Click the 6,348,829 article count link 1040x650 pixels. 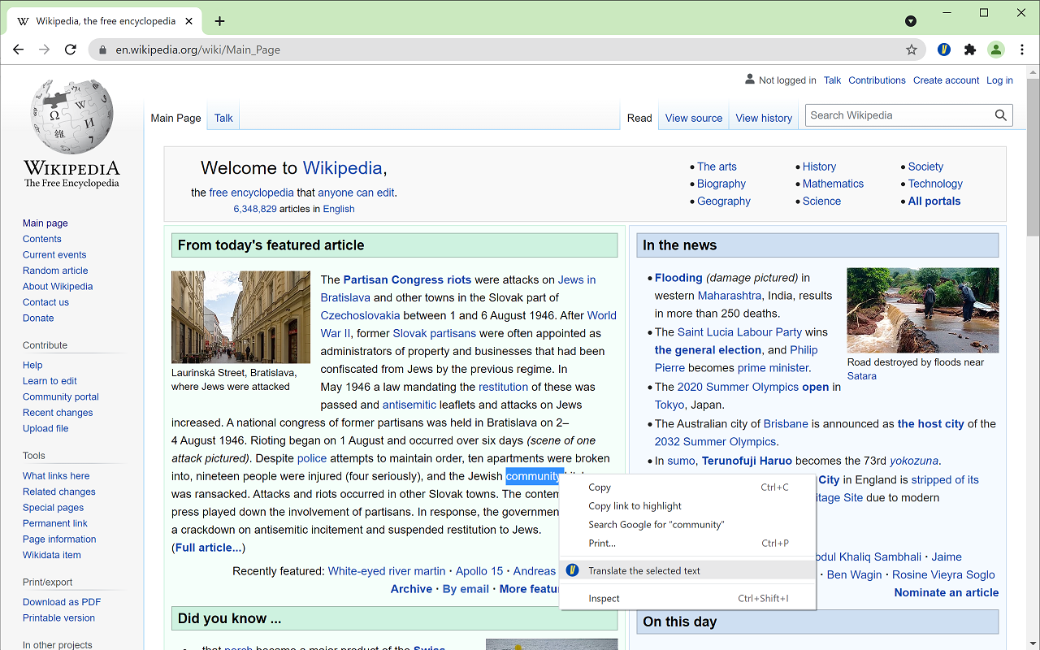[x=255, y=209]
